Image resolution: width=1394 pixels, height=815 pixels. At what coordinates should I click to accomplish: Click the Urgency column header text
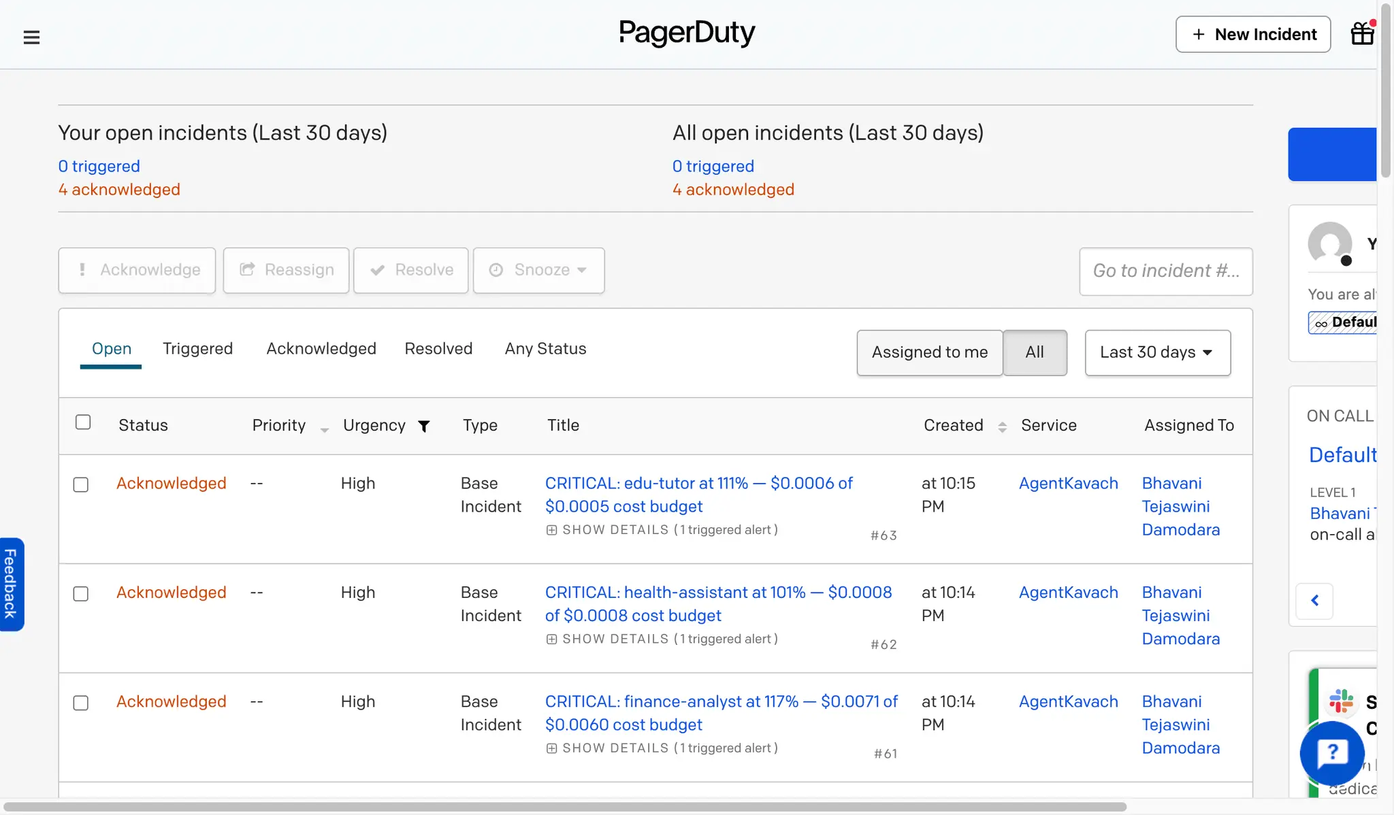tap(374, 425)
